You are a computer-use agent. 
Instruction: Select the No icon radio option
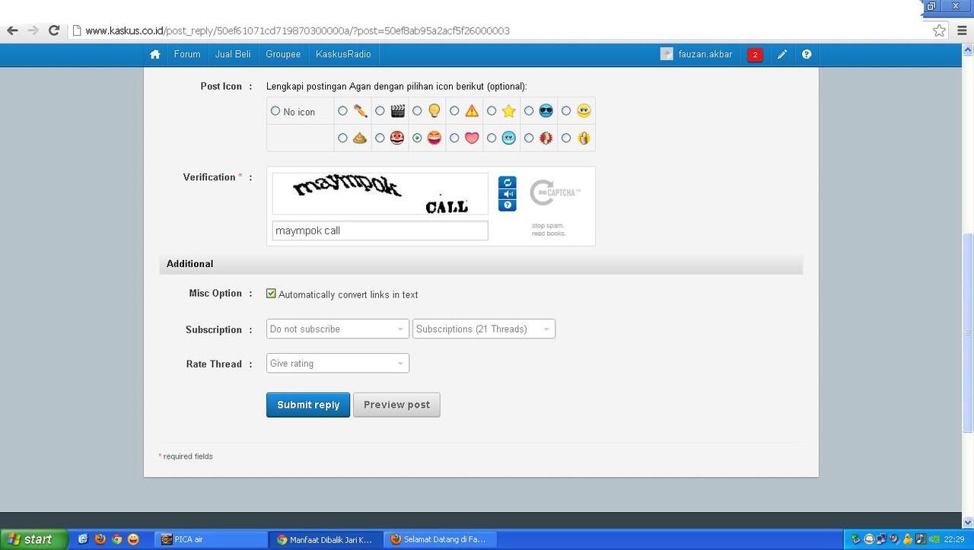(275, 111)
